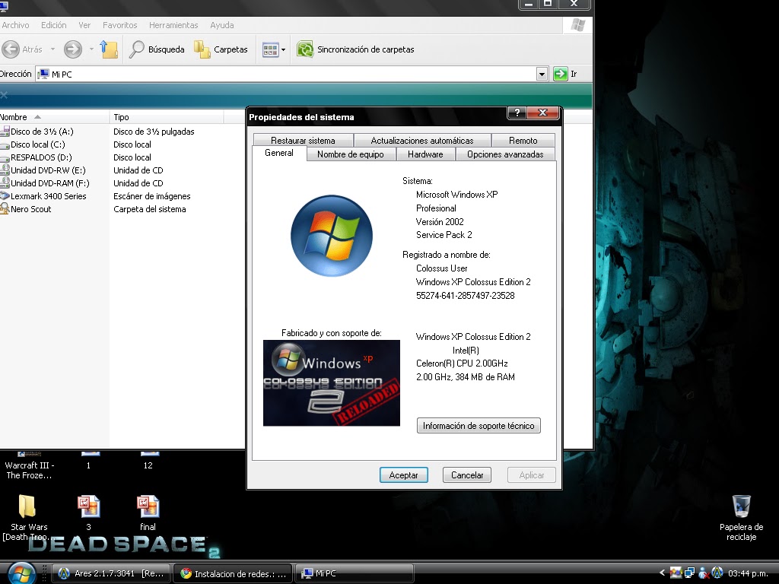
Task: Select Disco local (C:) drive icon
Action: click(x=5, y=144)
